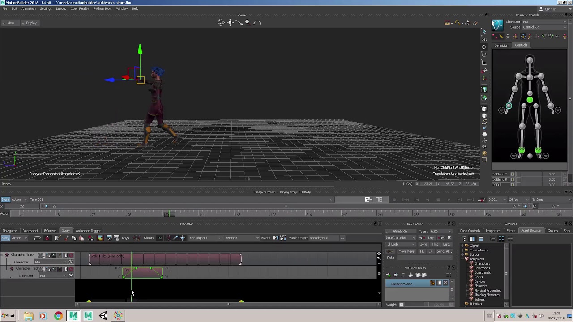Click the delete animation layer trash icon

point(403,275)
